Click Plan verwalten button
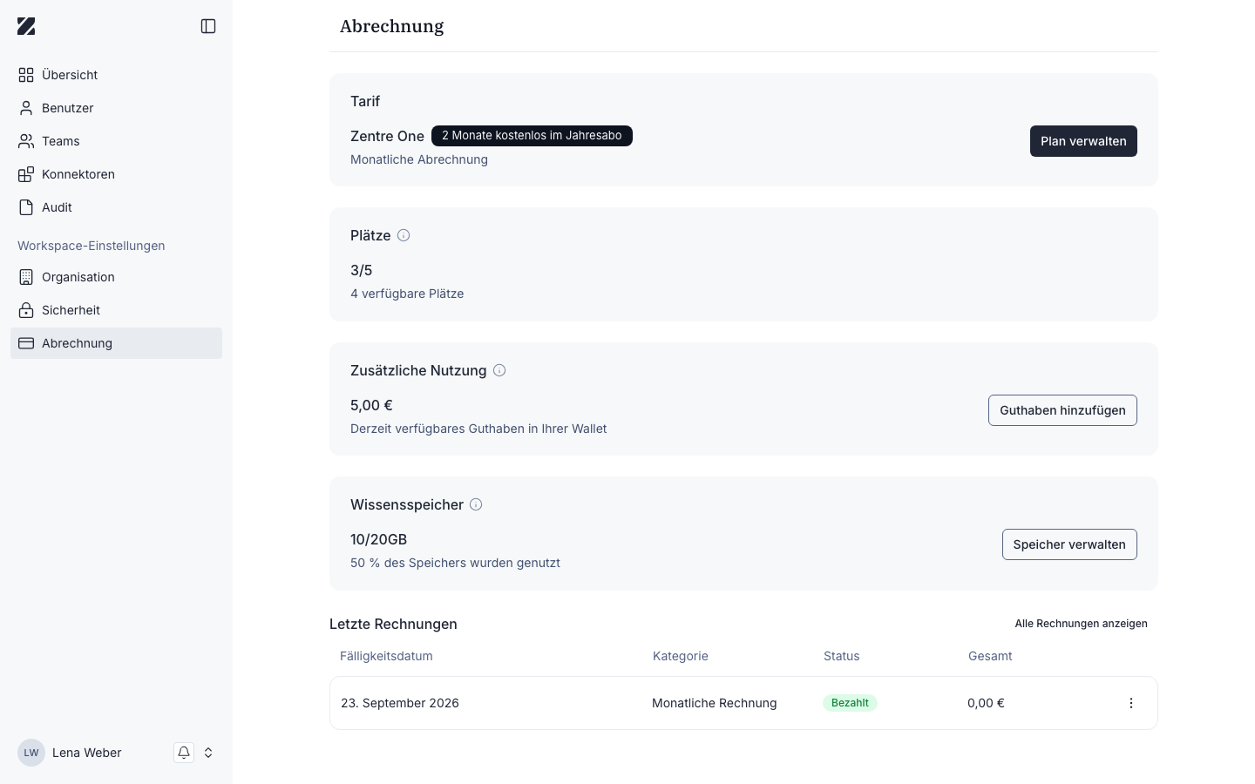1255x784 pixels. (1083, 141)
